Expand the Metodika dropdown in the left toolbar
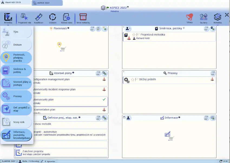 [8, 18]
